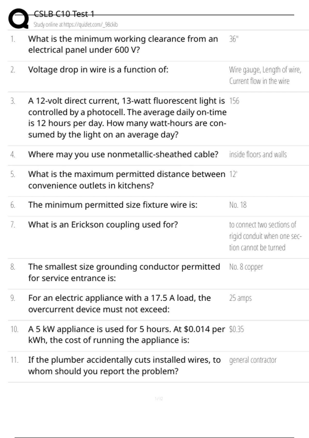Select the minimum working clearance question
The height and width of the screenshot is (438, 309).
[x=123, y=44]
